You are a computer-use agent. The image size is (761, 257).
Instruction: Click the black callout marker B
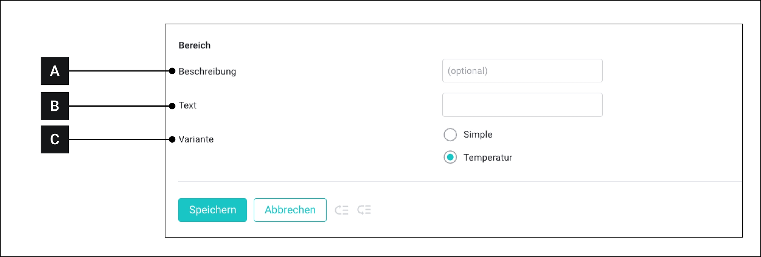pyautogui.click(x=54, y=106)
